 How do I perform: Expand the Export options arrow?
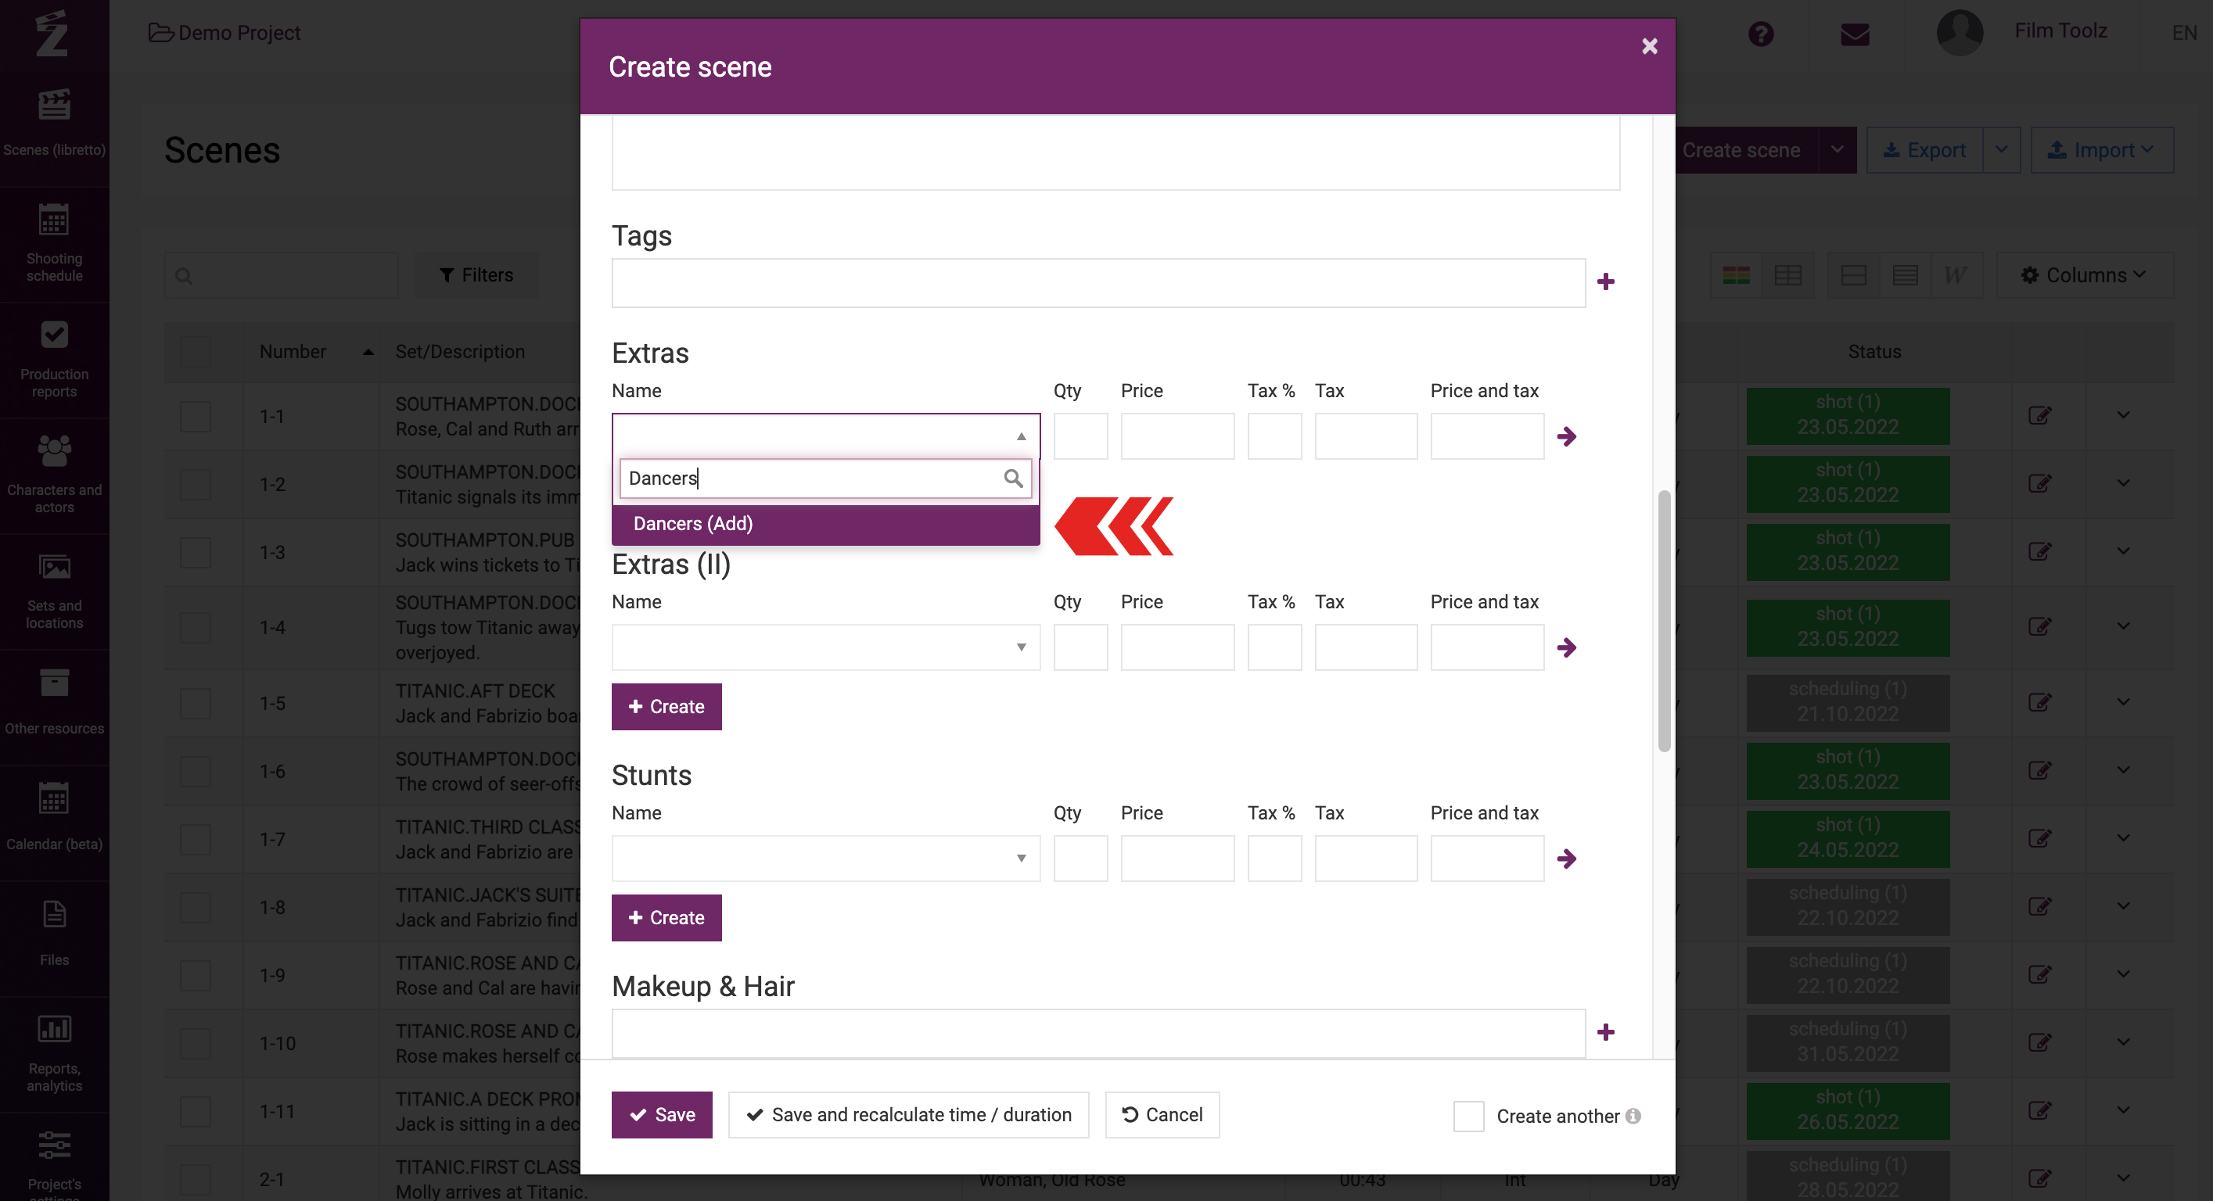(2001, 150)
